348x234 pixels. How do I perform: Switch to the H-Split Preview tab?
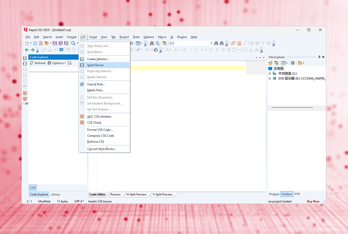136,195
